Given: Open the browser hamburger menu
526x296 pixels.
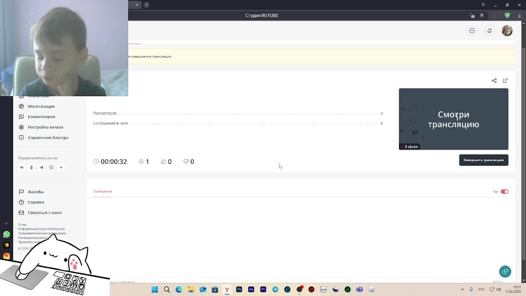Looking at the screenshot, I should click(483, 5).
